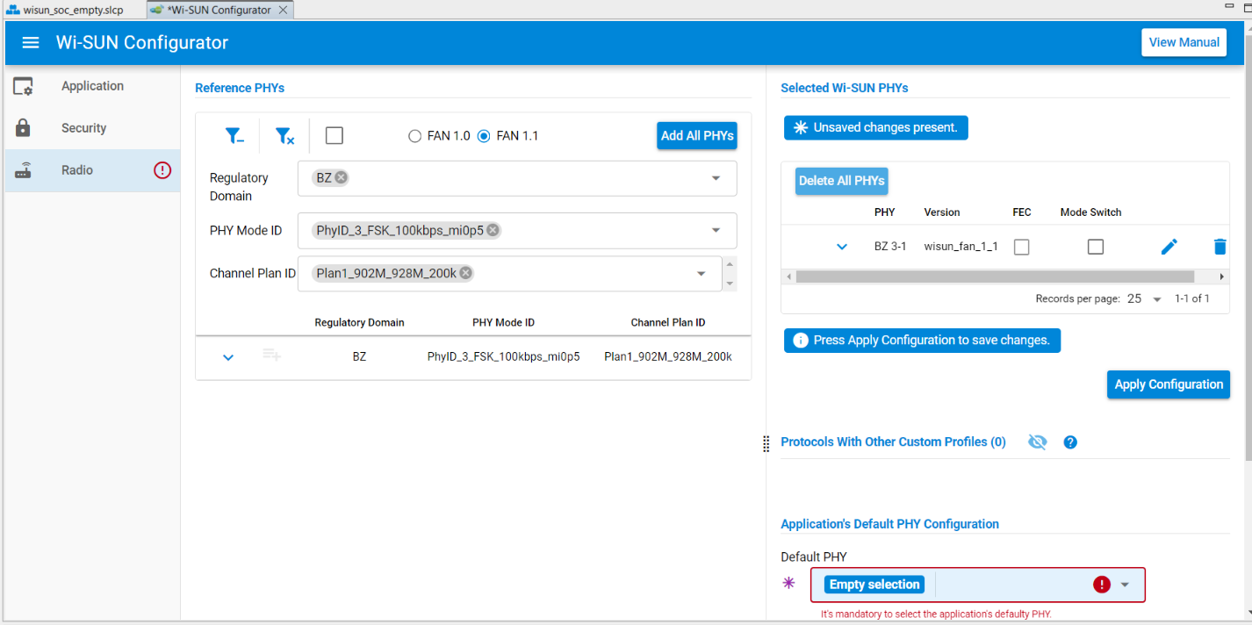Screen dimensions: 1252x625
Task: Click the collapse filters funnel icon
Action: click(234, 136)
